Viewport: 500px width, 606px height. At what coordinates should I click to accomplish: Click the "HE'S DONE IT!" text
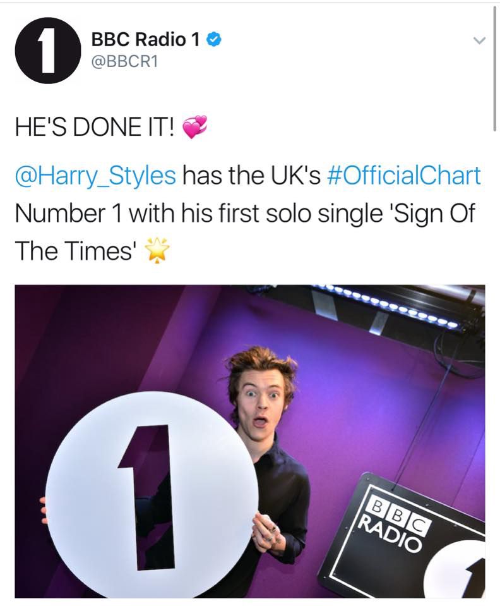tap(95, 127)
